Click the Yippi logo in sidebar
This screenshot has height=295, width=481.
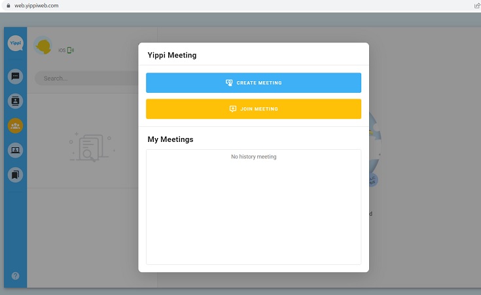15,43
